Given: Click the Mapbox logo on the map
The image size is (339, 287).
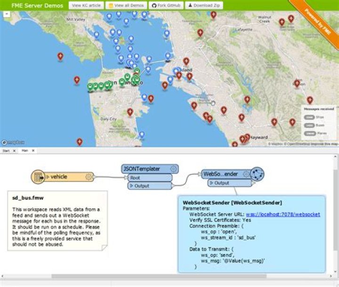Looking at the screenshot, I should 14,142.
